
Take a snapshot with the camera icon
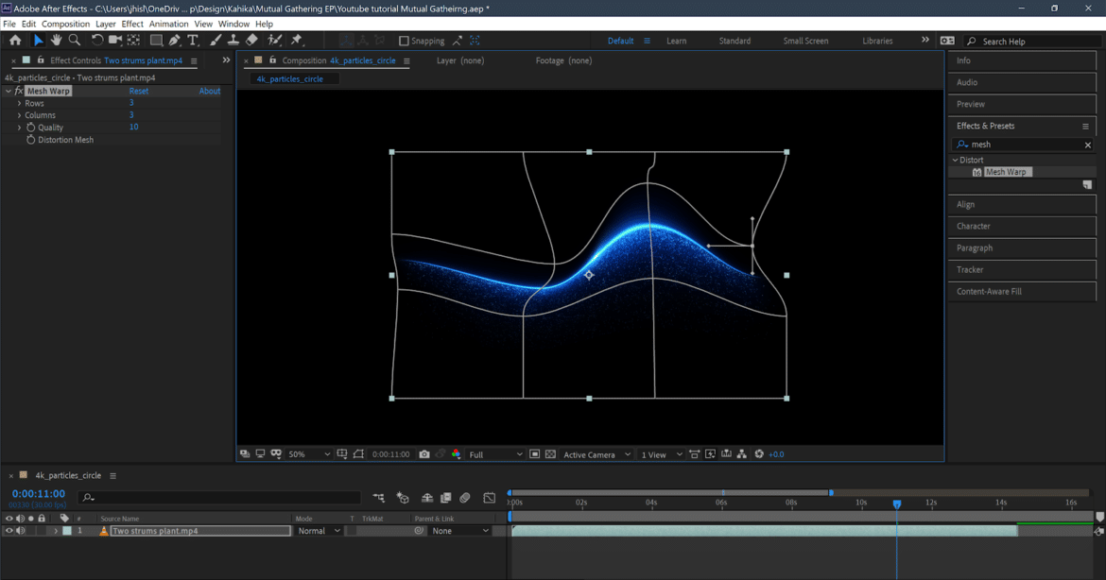click(423, 454)
